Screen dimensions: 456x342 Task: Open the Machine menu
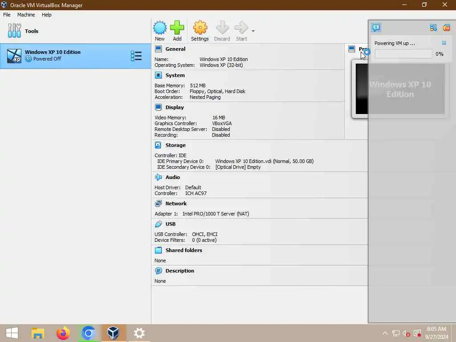click(x=26, y=15)
